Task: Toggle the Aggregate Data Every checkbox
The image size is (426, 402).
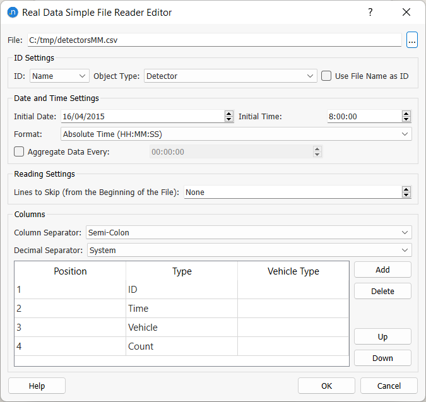Action: 19,151
